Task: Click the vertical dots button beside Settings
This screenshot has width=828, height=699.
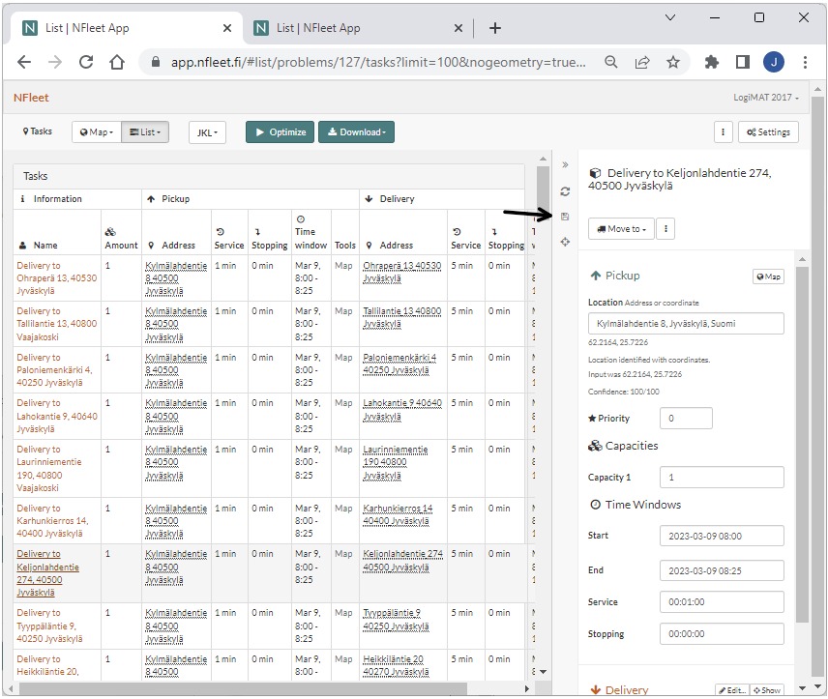Action: click(723, 132)
